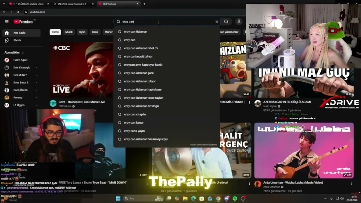361x203 pixels.
Task: Open the Enis Kirazoglu subscription channel
Action: 22,68
